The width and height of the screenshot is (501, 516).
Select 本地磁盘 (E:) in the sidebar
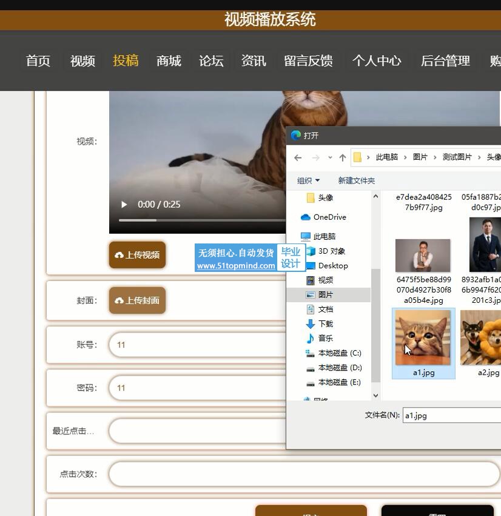[x=334, y=382]
